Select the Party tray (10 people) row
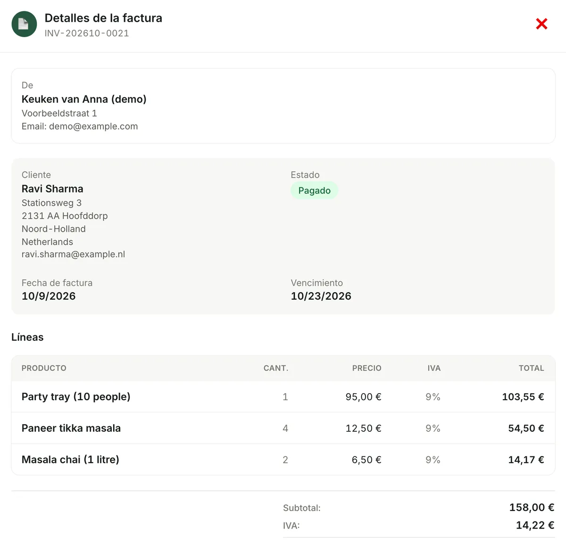Screen dimensions: 566x546 click(283, 397)
